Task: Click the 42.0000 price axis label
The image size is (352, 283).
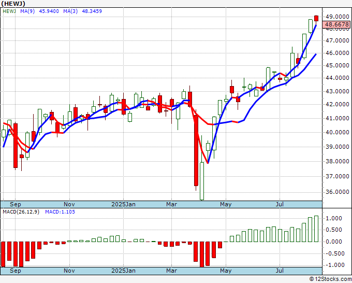Action: pos(338,105)
